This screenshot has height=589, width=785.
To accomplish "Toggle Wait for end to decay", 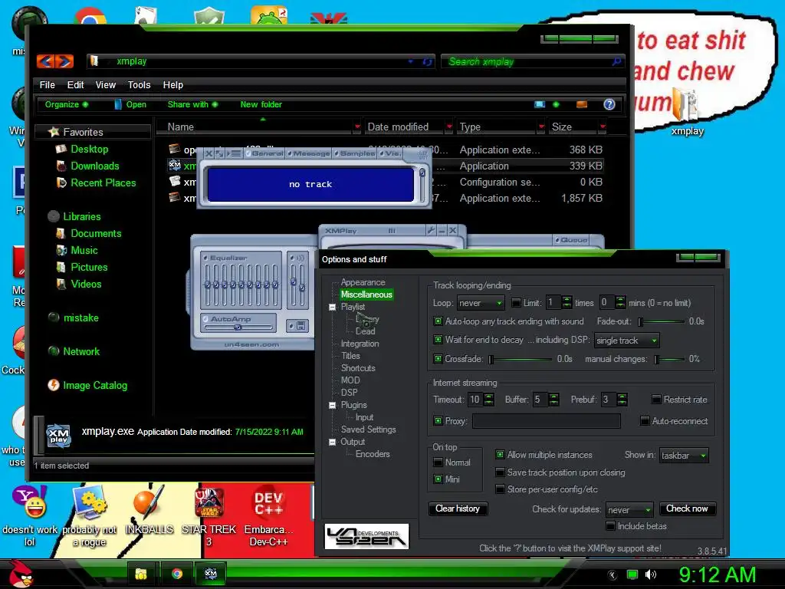I will (x=438, y=340).
